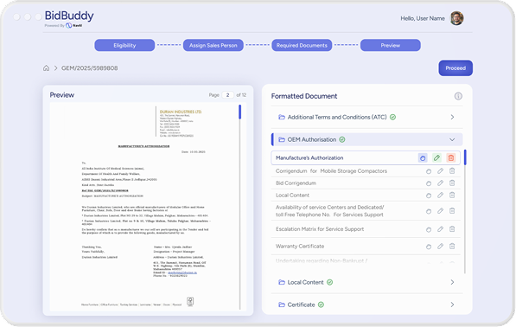This screenshot has height=327, width=516.
Task: Go to the Eligibility step
Action: (124, 46)
